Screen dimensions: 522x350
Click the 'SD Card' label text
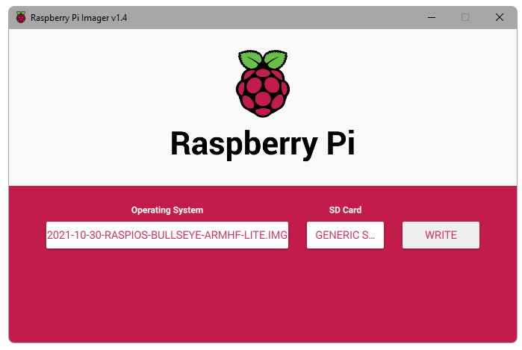tap(345, 210)
